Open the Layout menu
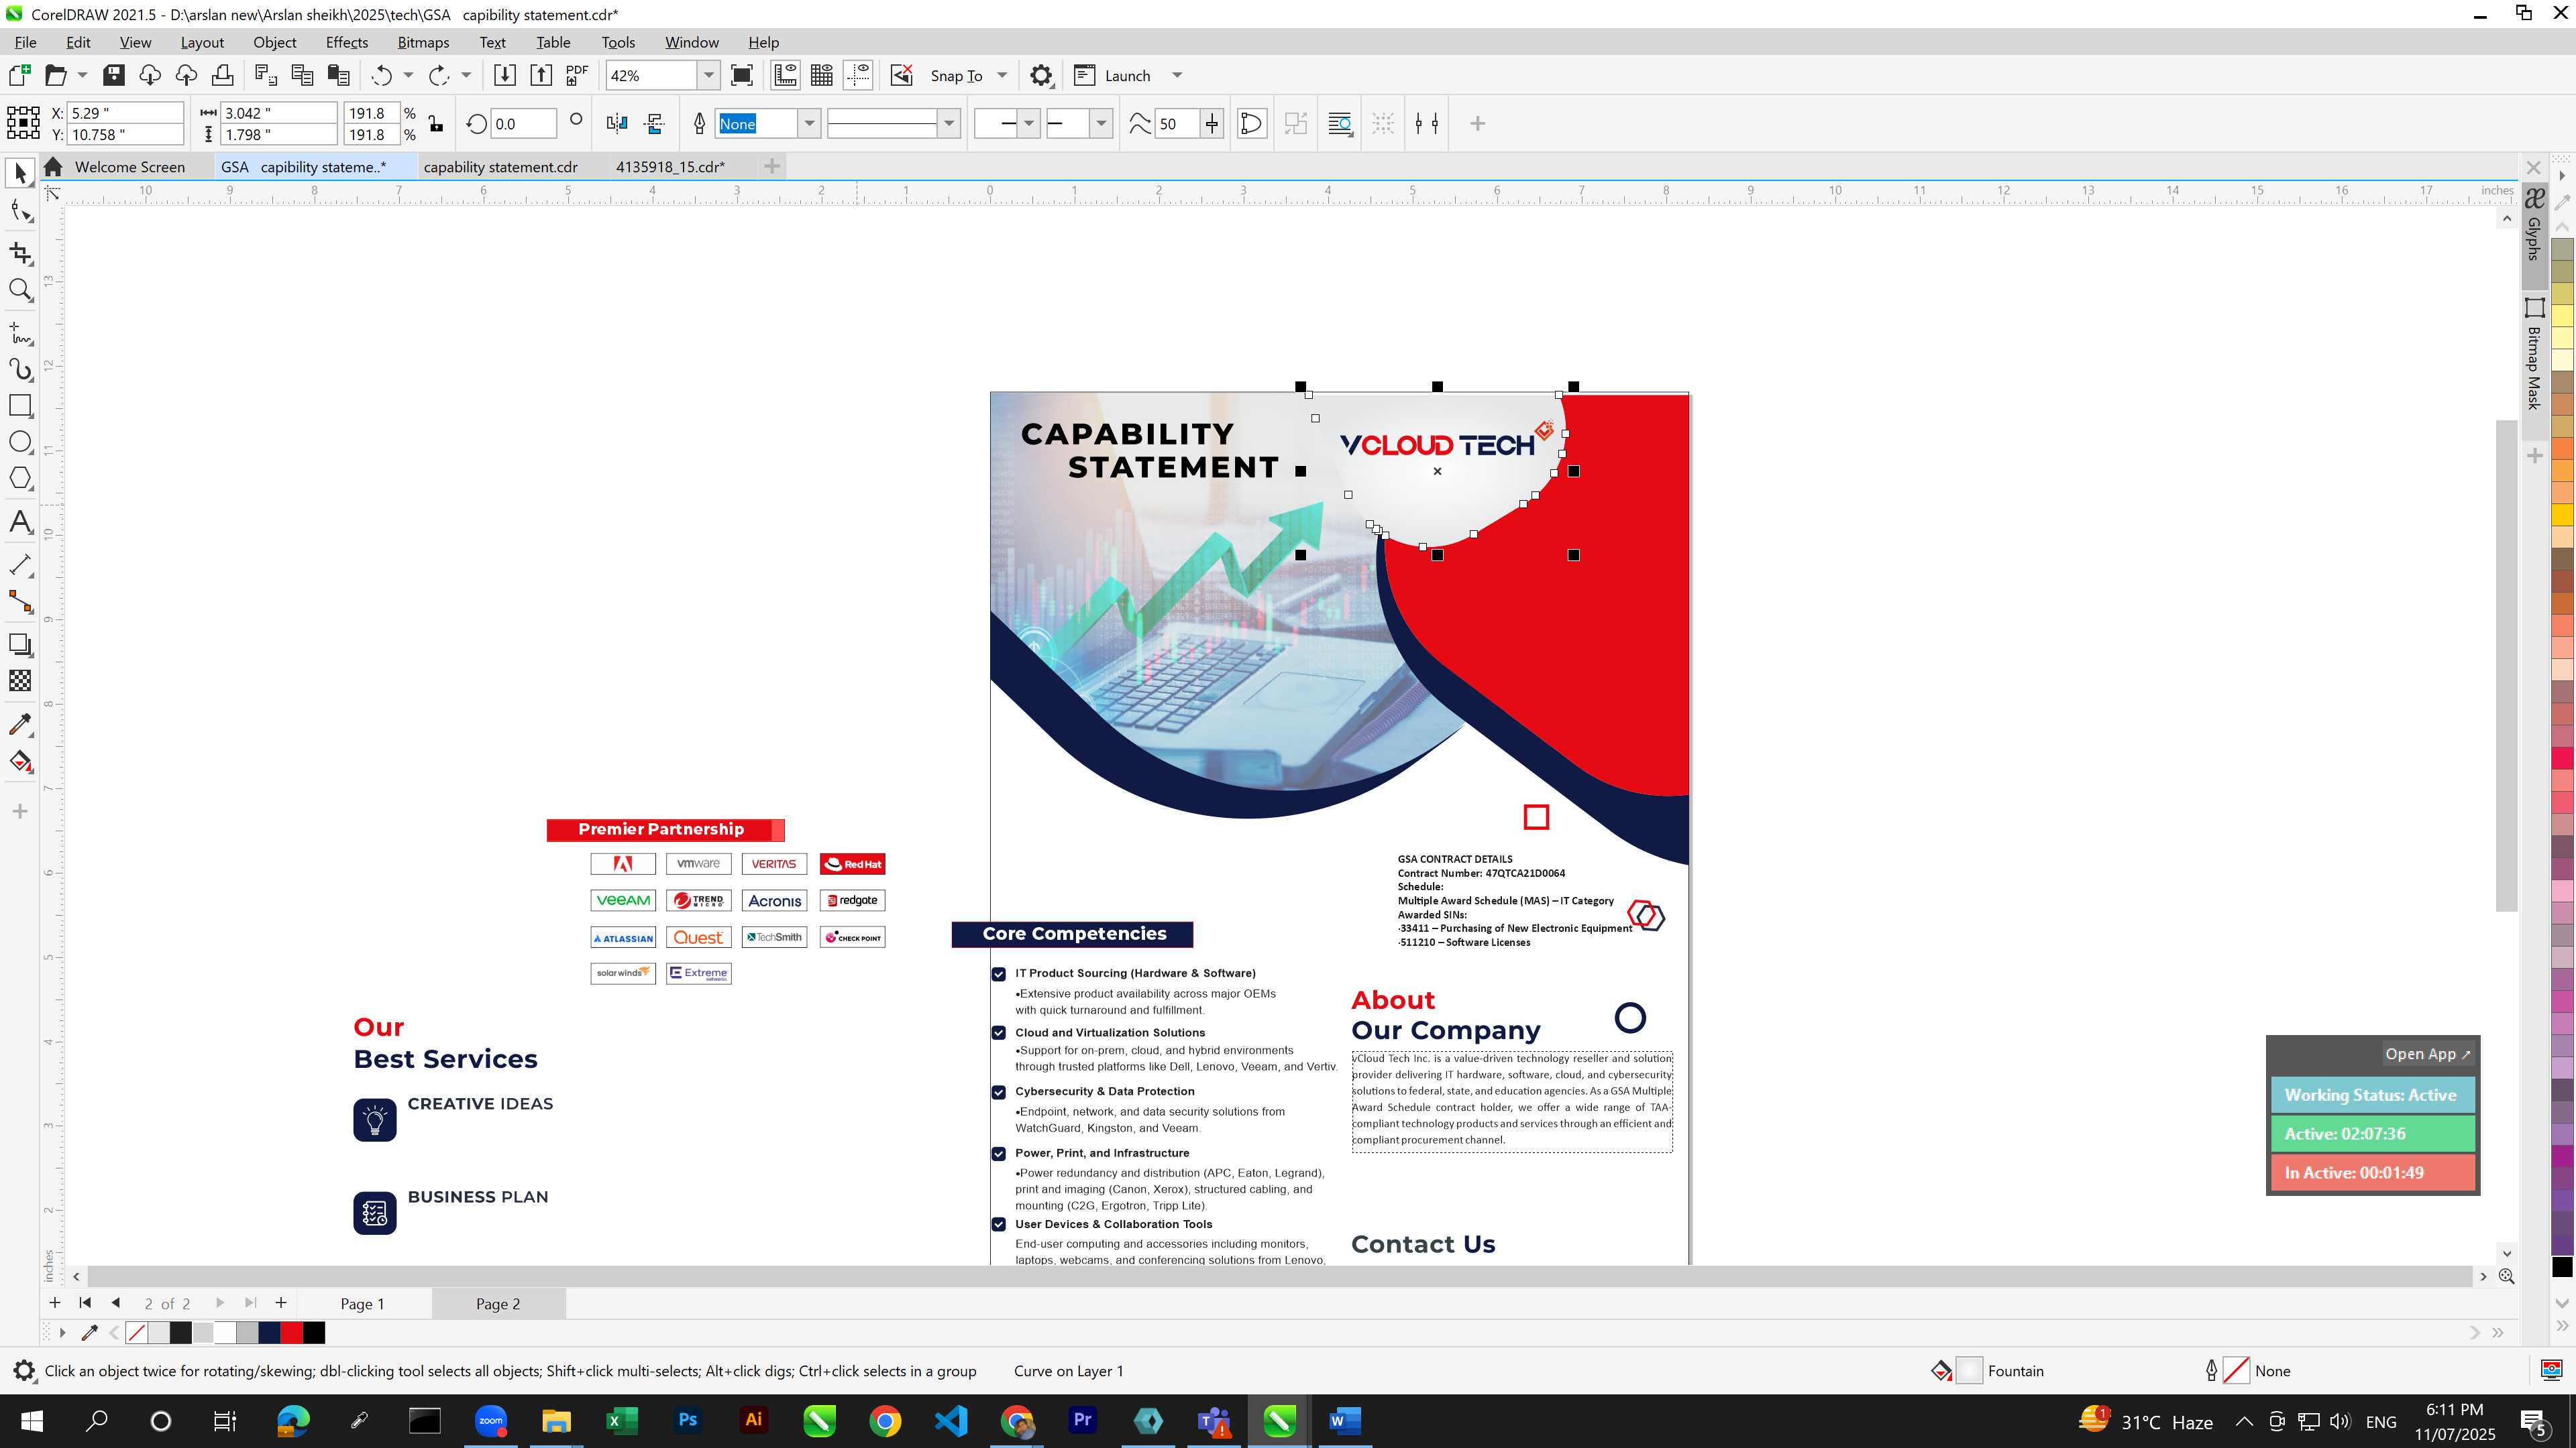 [x=202, y=42]
